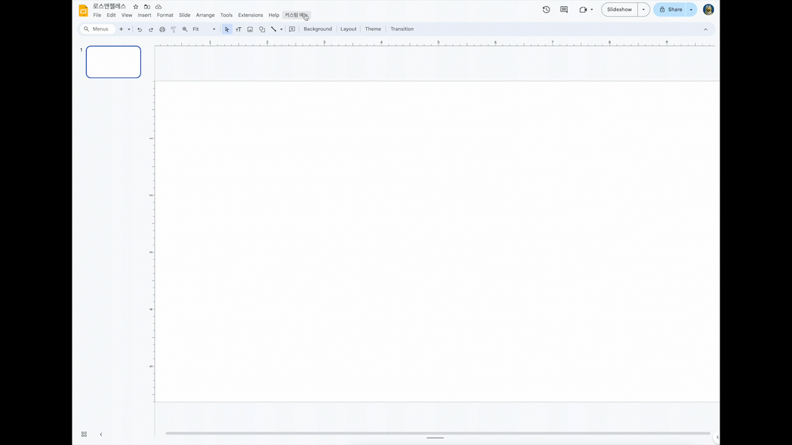Expand the Slideshow options arrow
The image size is (792, 445).
coord(643,9)
